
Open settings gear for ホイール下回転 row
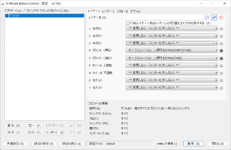221,73
